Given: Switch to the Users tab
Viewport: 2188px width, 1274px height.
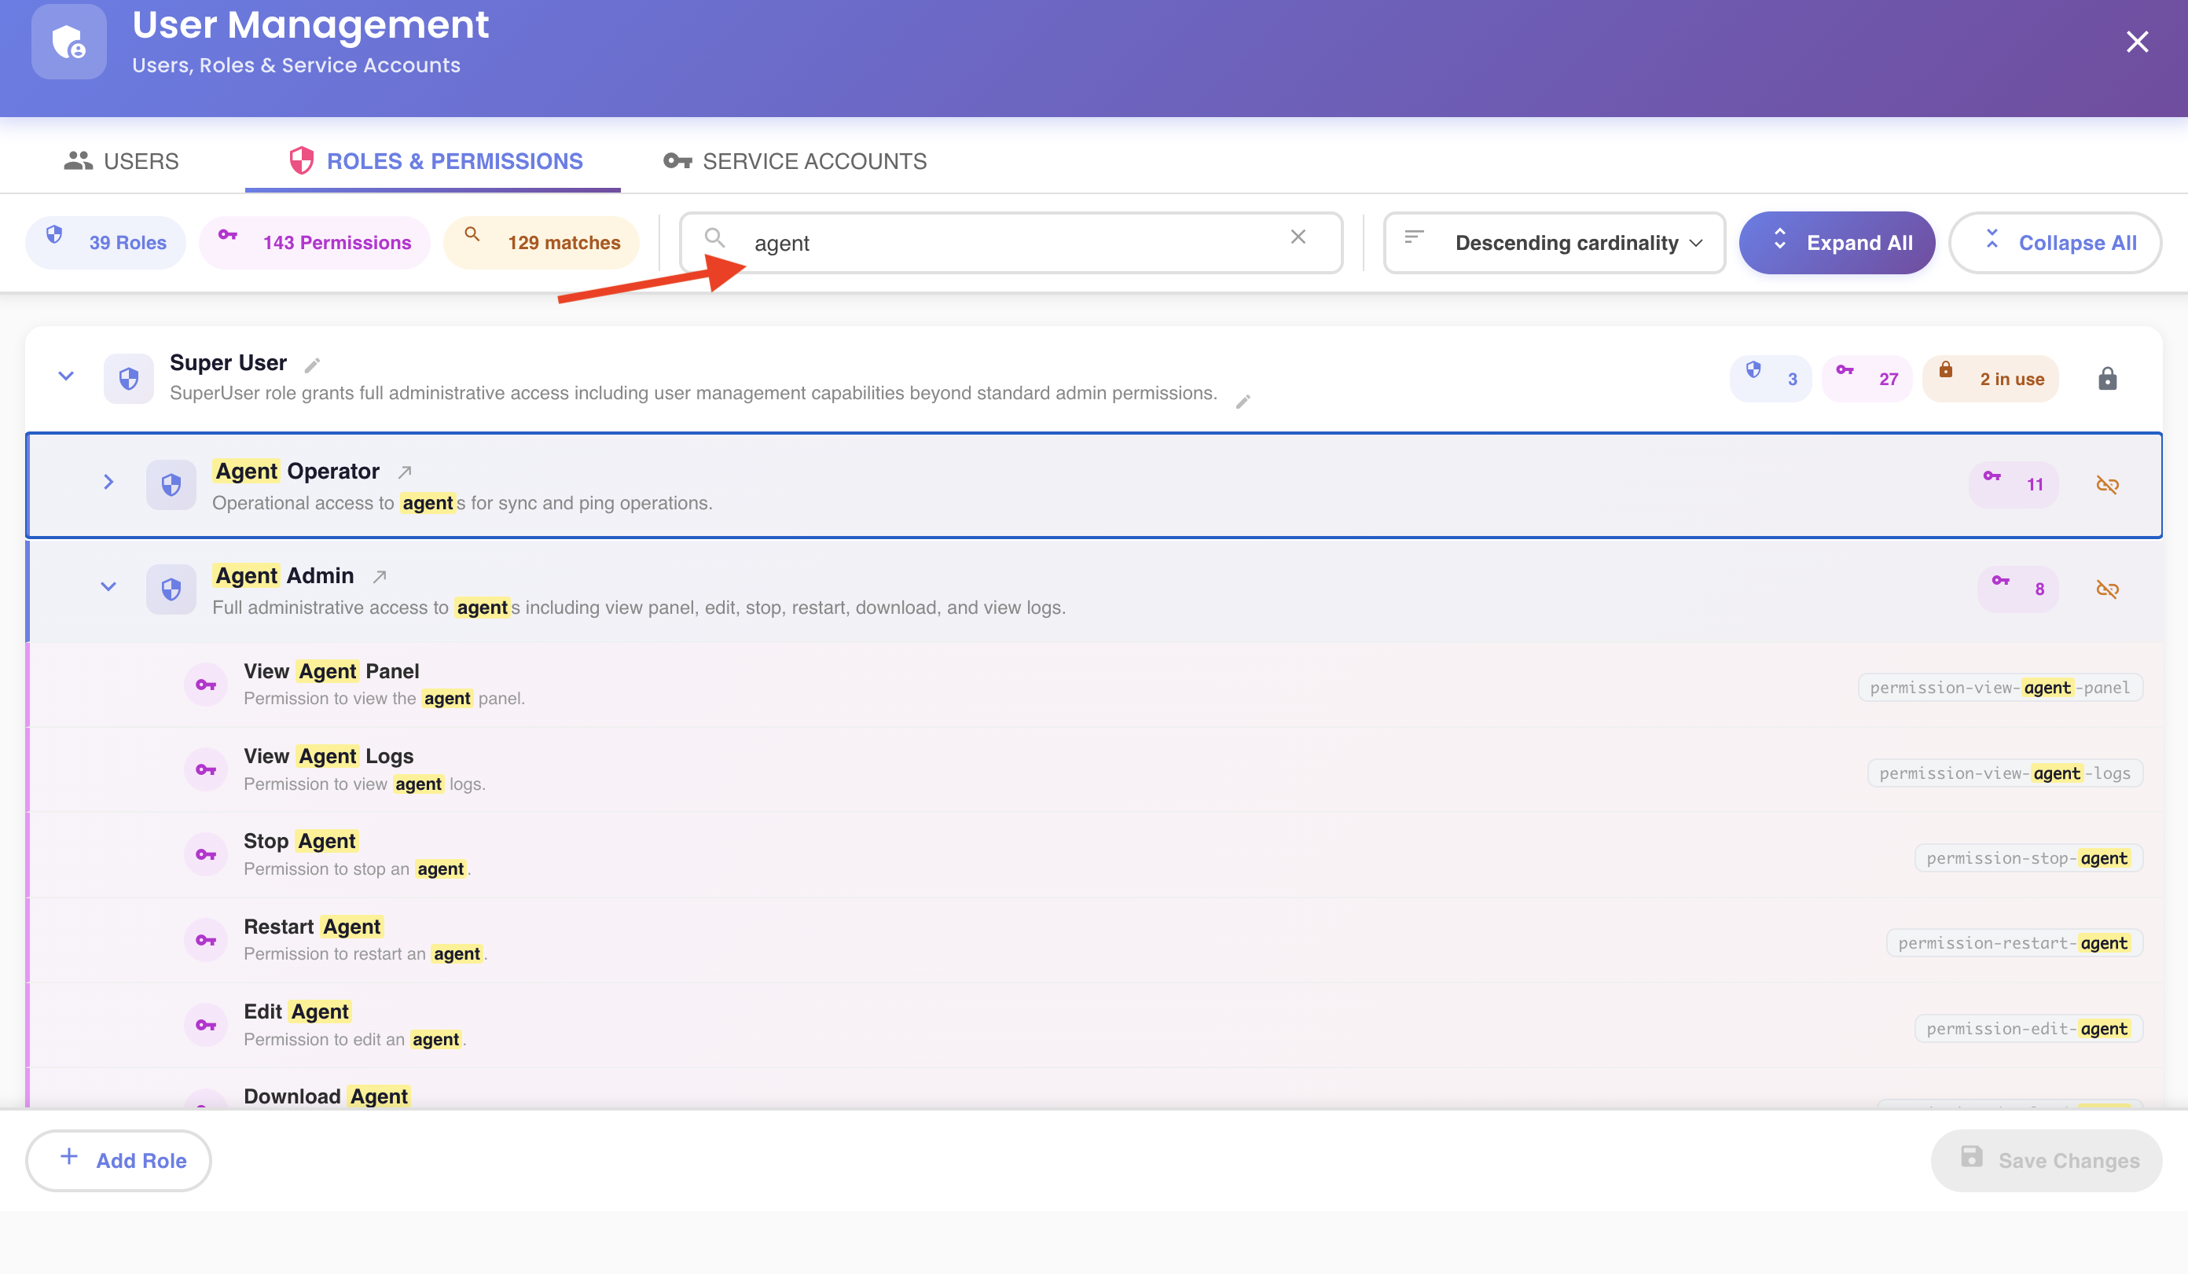Looking at the screenshot, I should tap(122, 160).
